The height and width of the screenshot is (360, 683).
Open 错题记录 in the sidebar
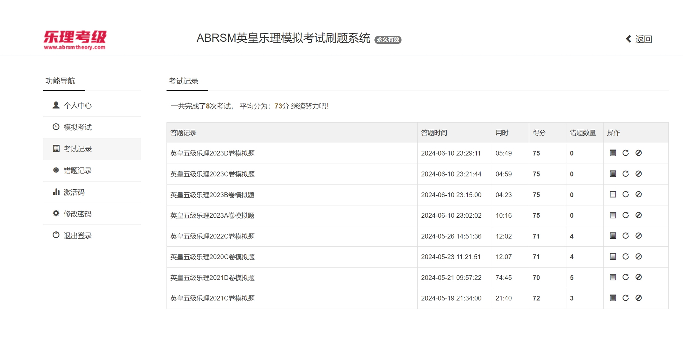pos(92,171)
